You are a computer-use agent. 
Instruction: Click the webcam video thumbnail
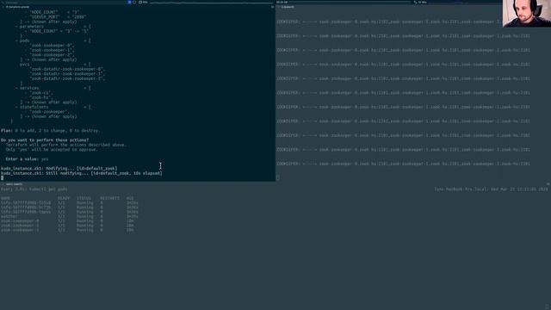[x=526, y=14]
